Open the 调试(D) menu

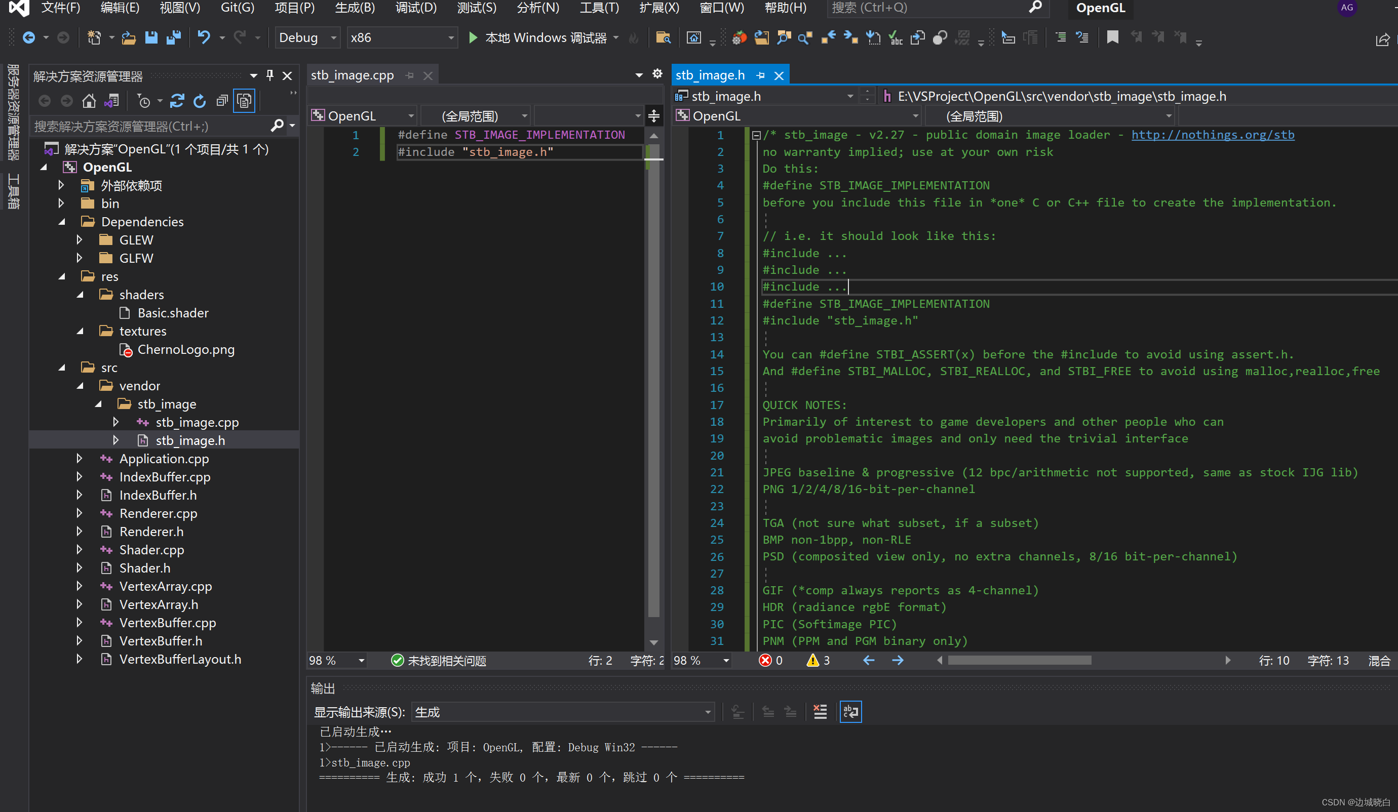click(x=415, y=8)
